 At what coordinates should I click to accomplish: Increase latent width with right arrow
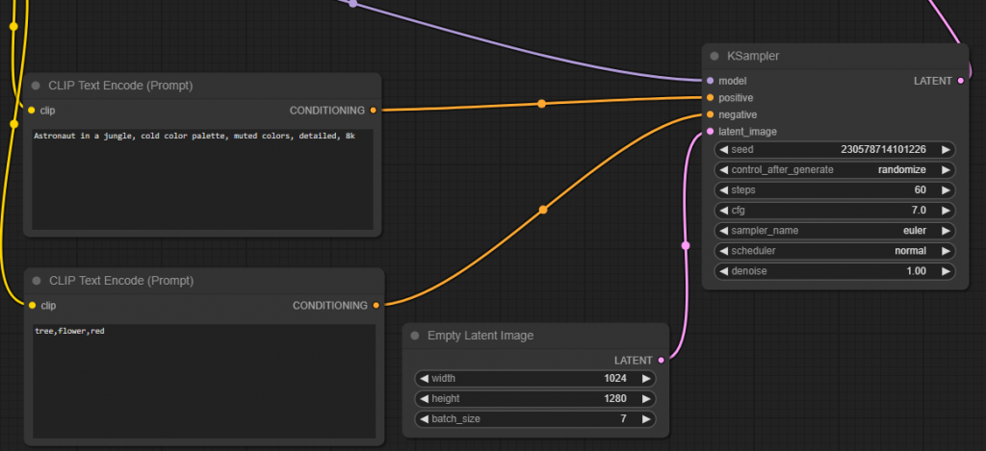(x=646, y=378)
